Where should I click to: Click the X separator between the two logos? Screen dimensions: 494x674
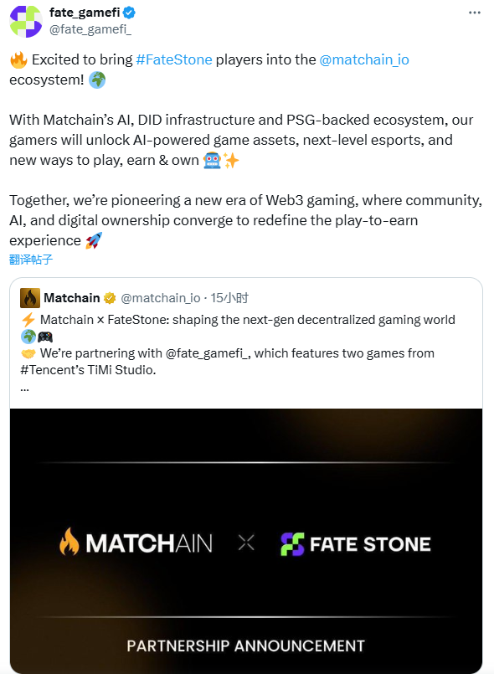(x=245, y=543)
